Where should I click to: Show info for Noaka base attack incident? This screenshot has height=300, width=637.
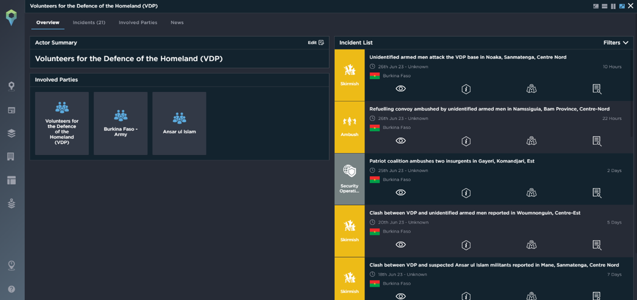[x=466, y=89]
